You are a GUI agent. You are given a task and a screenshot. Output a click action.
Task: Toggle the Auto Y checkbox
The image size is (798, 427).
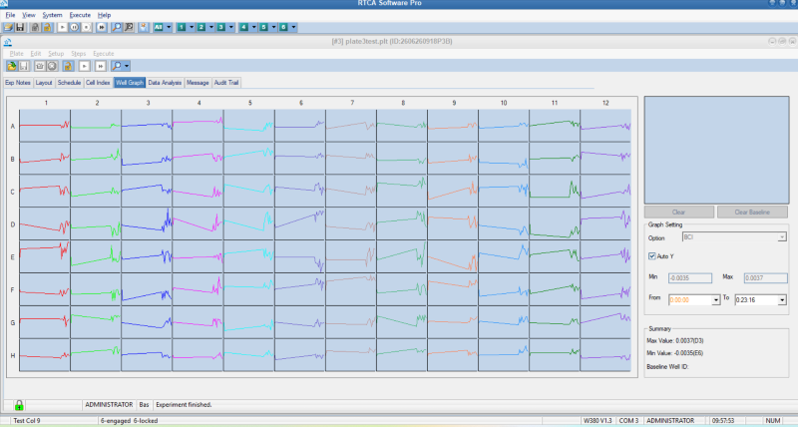[x=652, y=256]
